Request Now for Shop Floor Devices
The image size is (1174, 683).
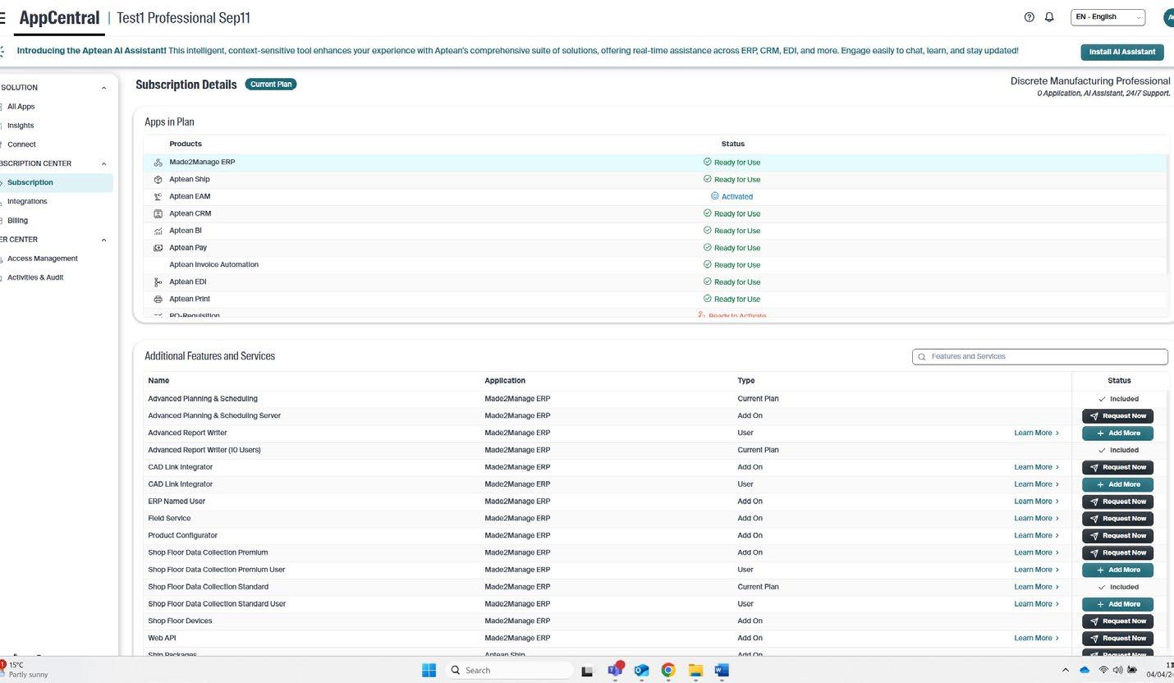point(1117,621)
